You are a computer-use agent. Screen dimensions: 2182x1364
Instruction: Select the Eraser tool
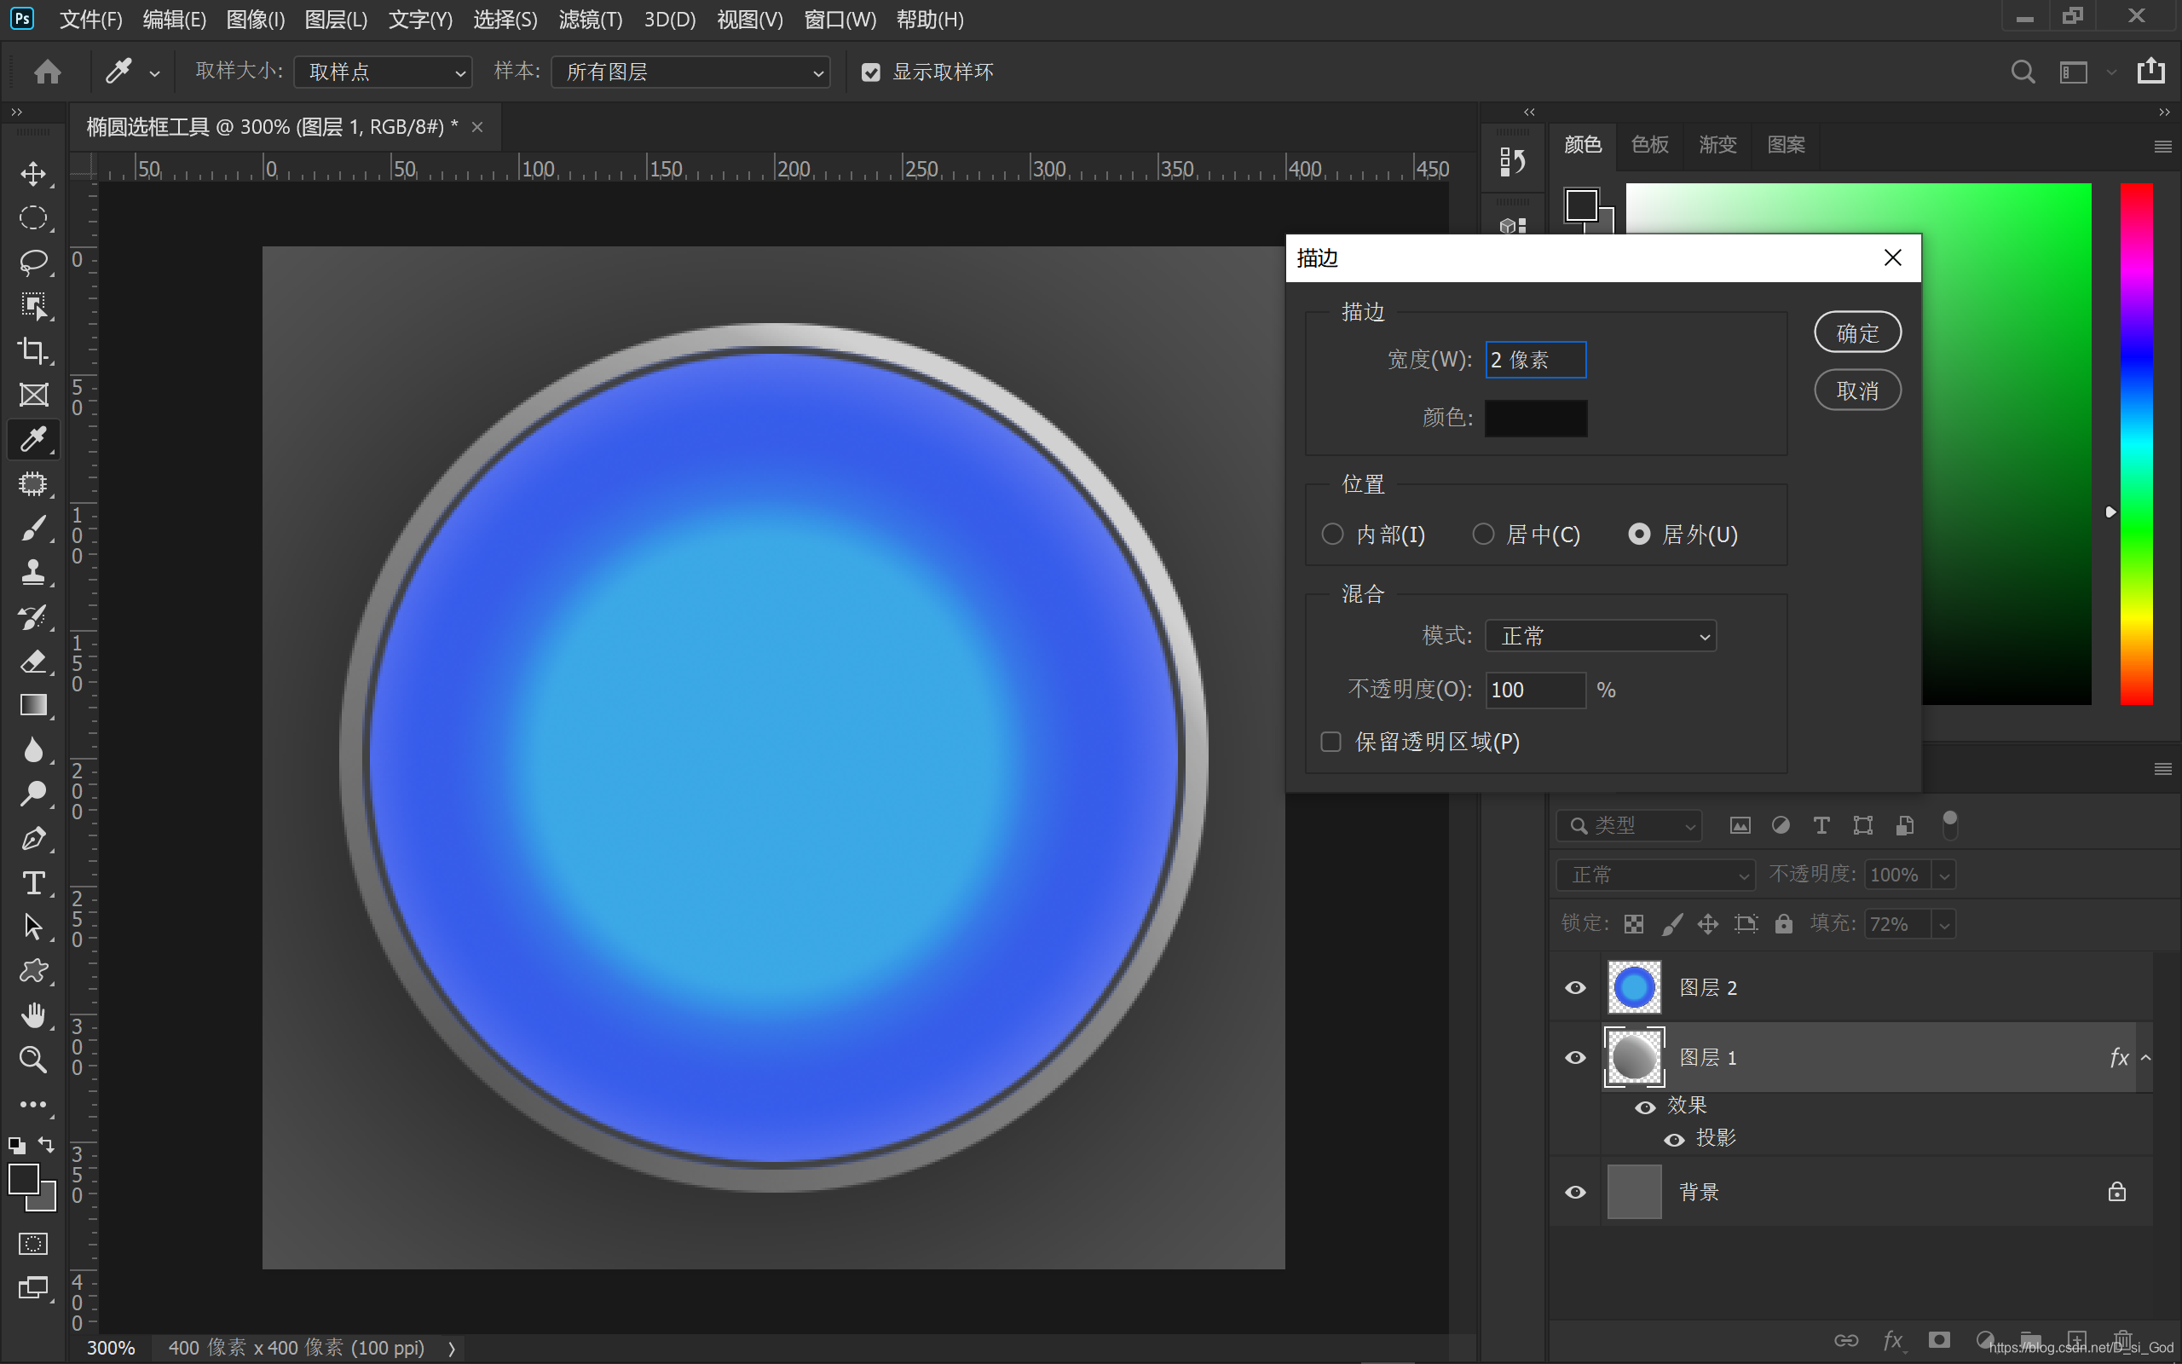click(33, 662)
